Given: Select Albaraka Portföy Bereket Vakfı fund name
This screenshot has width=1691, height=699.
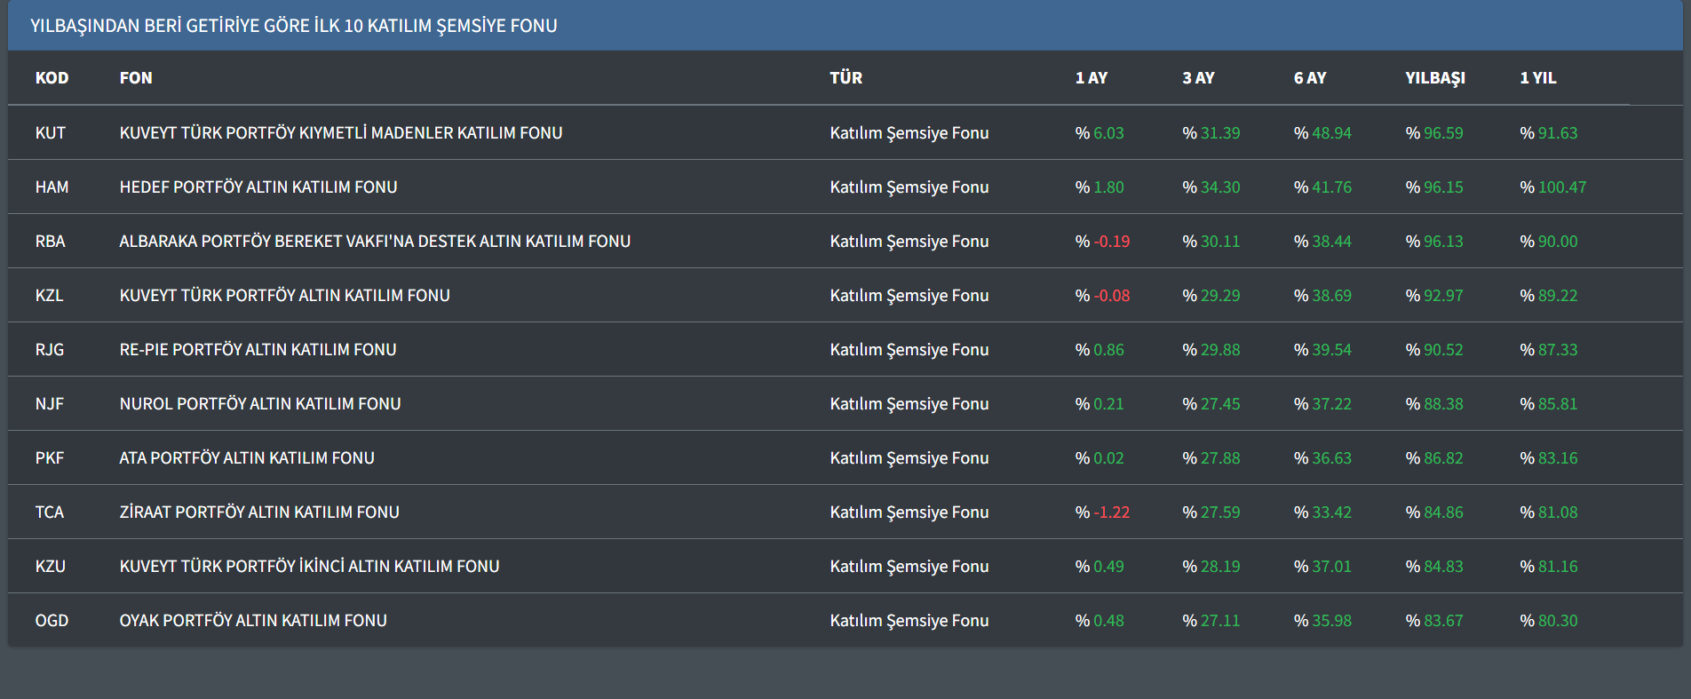Looking at the screenshot, I should (x=374, y=242).
